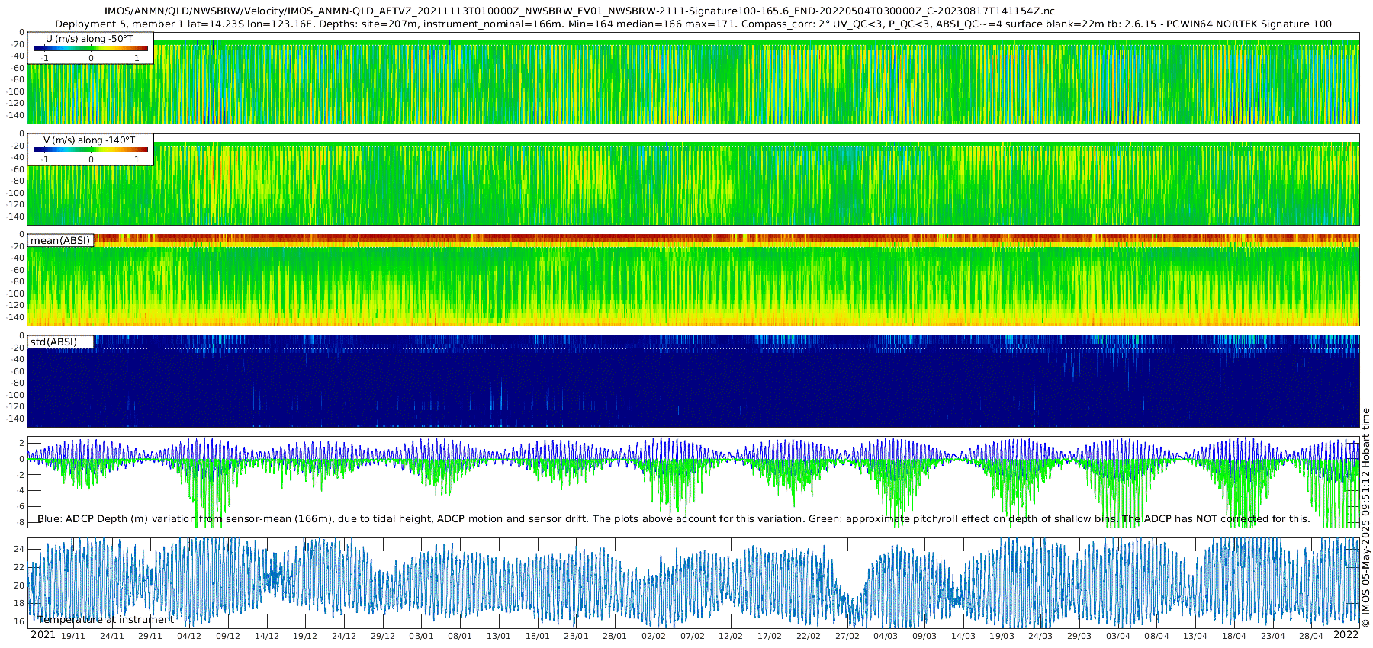
Task: Click the 27/02 date tick label
Action: [x=847, y=636]
